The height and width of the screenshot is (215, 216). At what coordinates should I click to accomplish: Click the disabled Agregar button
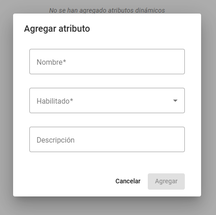coord(166,182)
